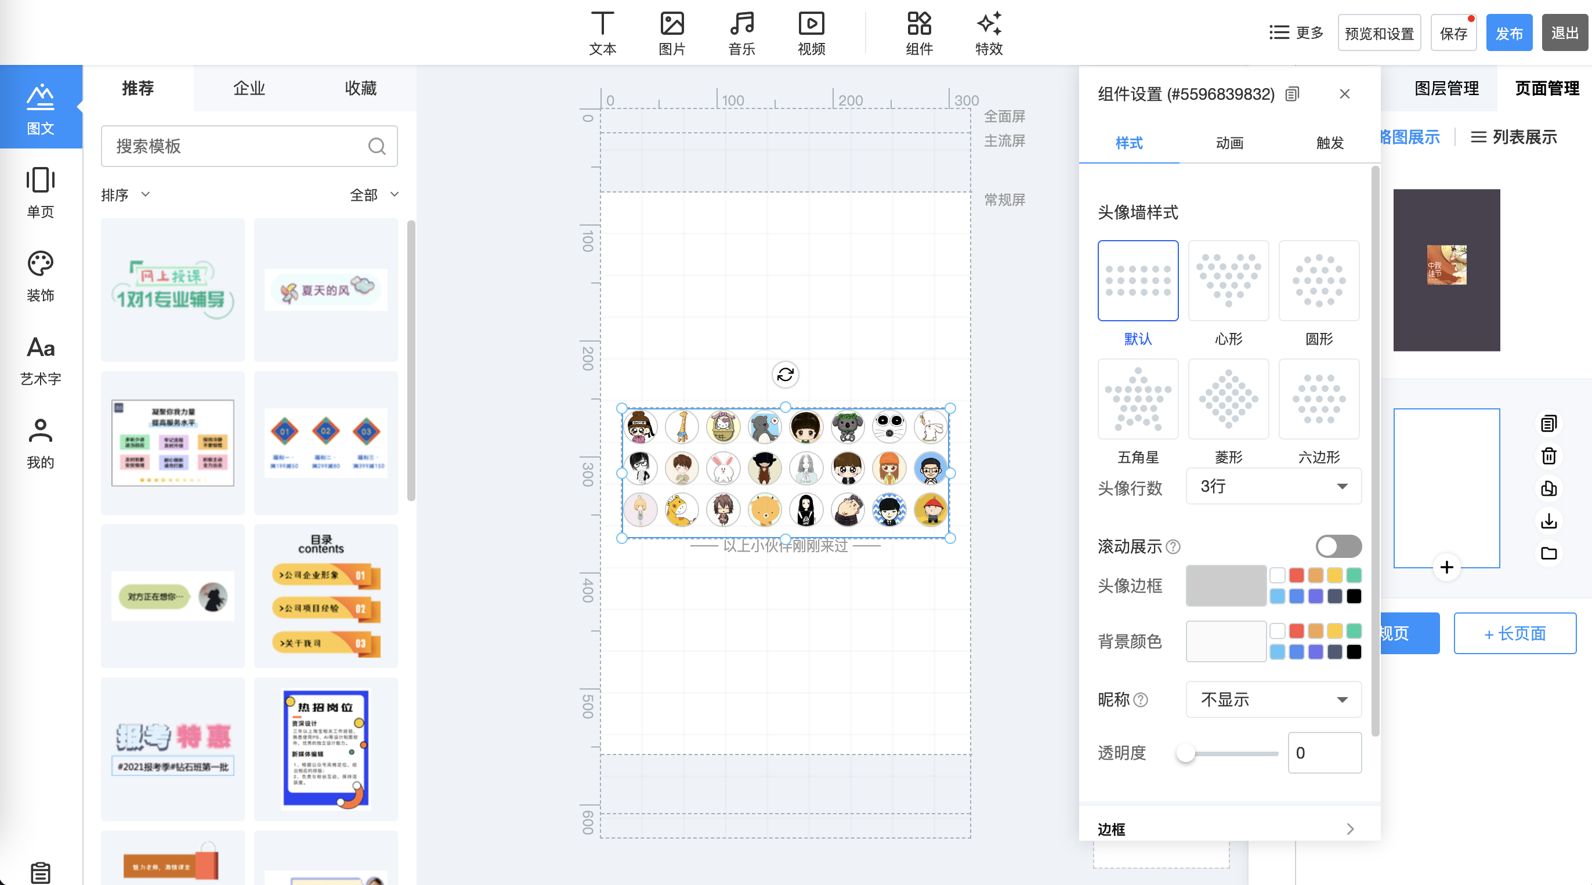Expand the 边框 section
Viewport: 1592px width, 885px height.
[x=1229, y=829]
